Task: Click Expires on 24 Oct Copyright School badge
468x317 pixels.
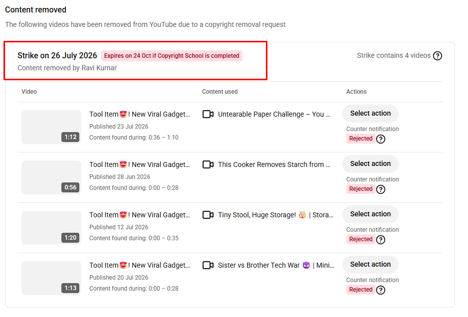Action: tap(172, 56)
